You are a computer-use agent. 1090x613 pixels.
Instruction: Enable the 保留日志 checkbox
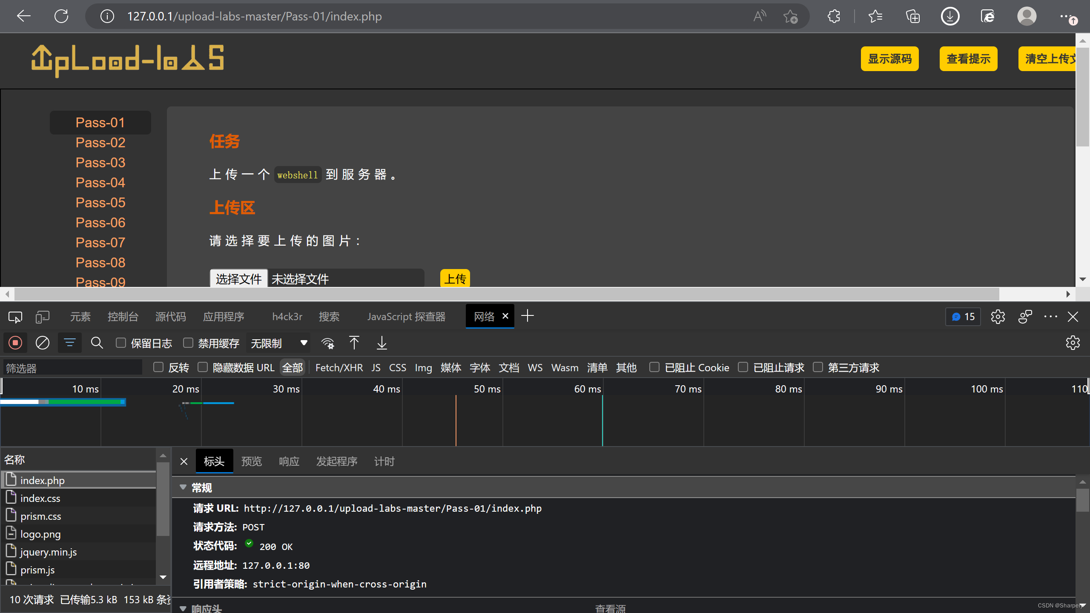point(121,343)
